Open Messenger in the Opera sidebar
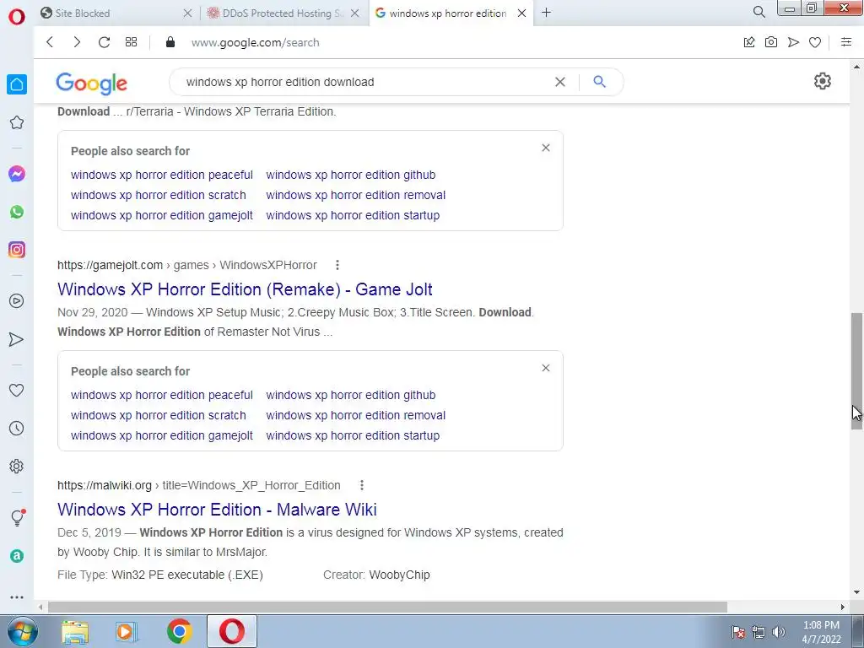 17,174
